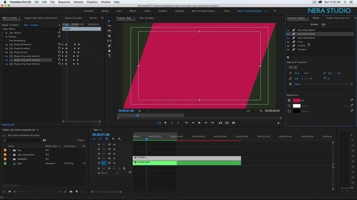The image size is (357, 200).
Task: Toggle Snap magnet in the timeline
Action: coord(100,139)
